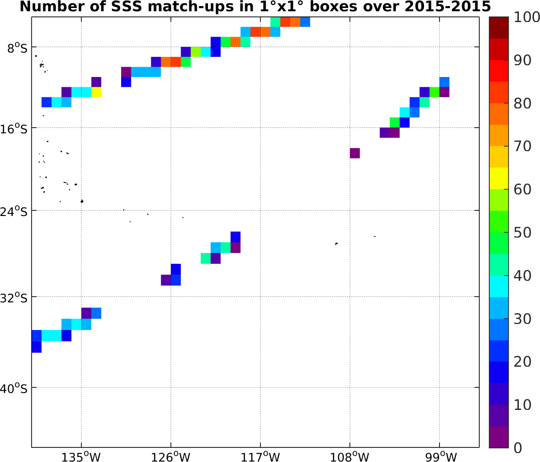Click the colorbar tick label 10

tap(523, 405)
